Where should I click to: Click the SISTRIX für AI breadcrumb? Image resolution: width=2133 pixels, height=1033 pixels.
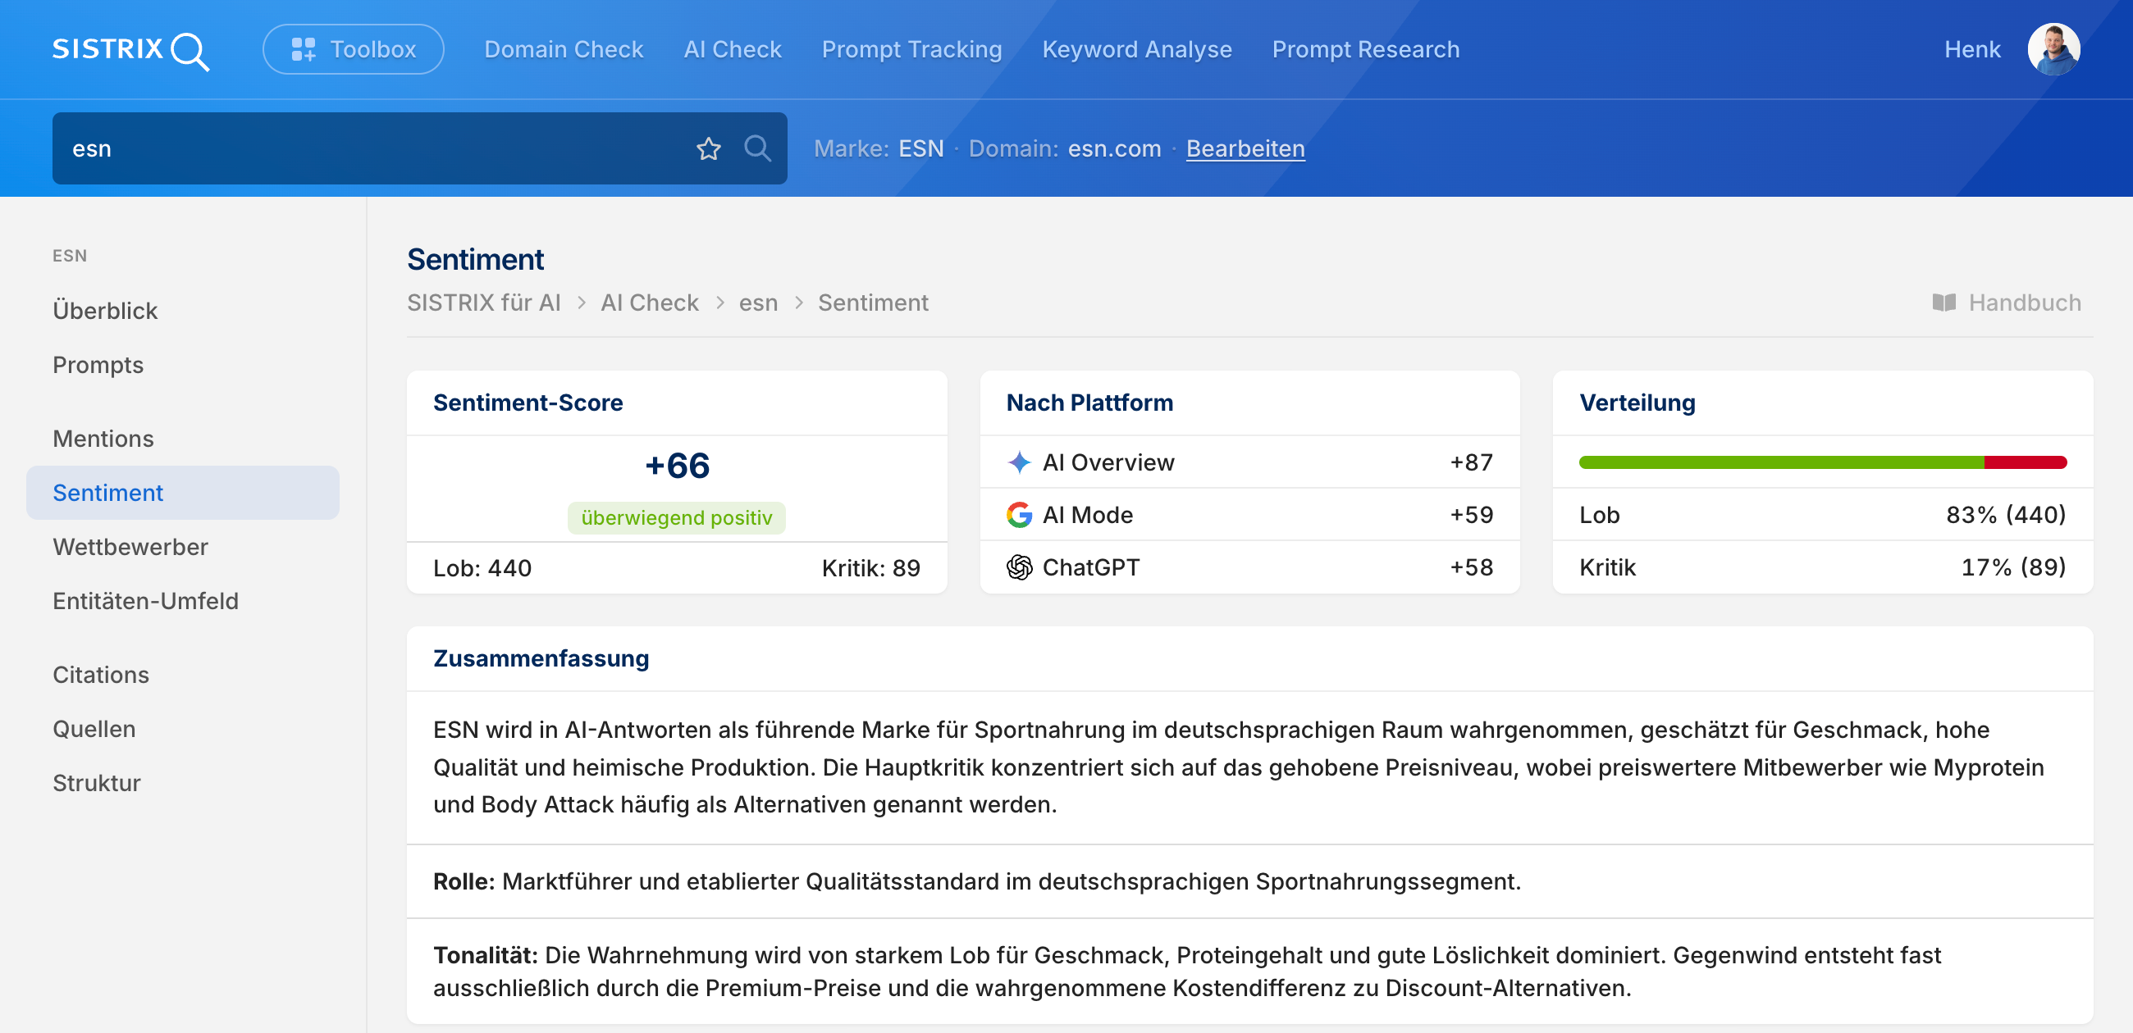483,303
